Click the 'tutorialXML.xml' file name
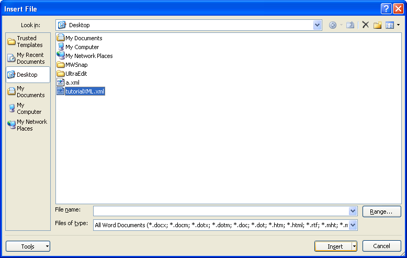This screenshot has width=407, height=258. point(85,91)
